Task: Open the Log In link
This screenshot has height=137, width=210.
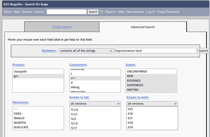Action: pos(151,12)
